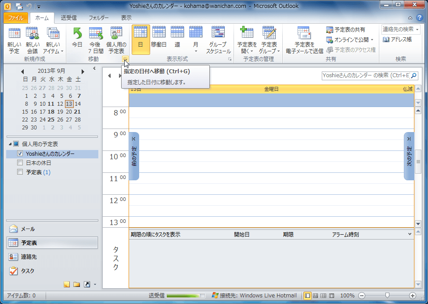
Task: Open the アドレス帳 address book
Action: (397, 39)
